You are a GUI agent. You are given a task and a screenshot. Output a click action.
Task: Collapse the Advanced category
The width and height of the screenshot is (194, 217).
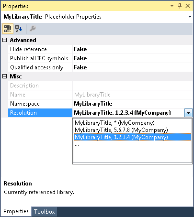coord(5,40)
